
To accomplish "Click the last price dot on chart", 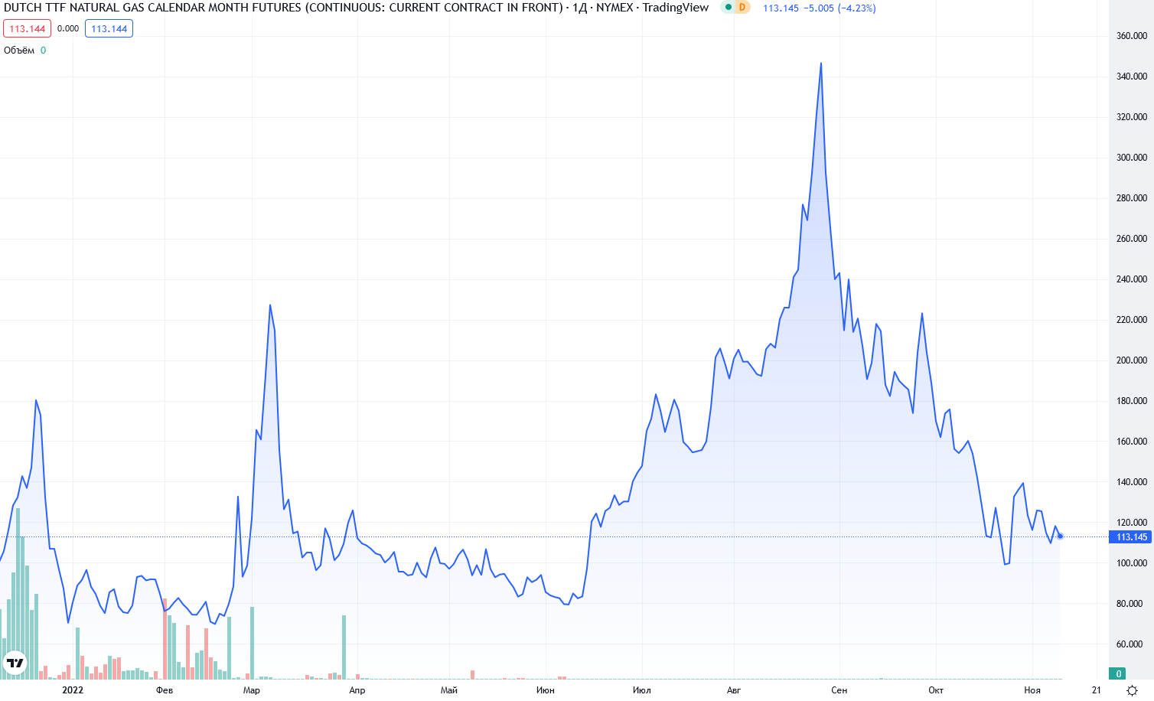I will (x=1060, y=536).
